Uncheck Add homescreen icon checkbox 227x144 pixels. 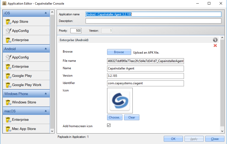(x=109, y=125)
